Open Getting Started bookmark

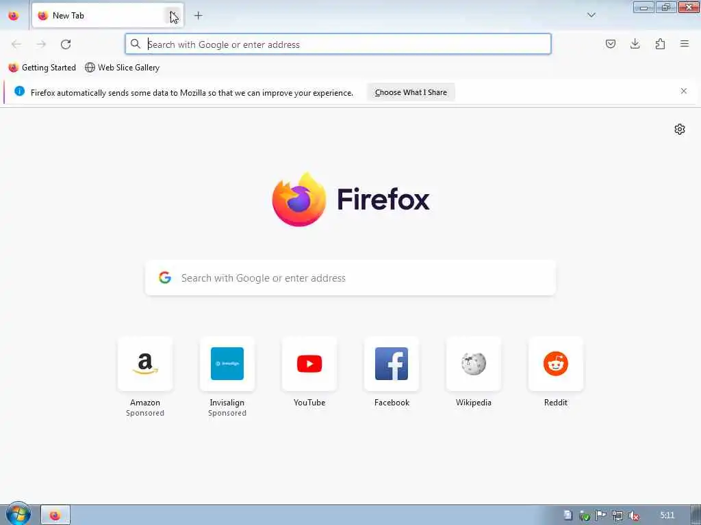click(42, 68)
